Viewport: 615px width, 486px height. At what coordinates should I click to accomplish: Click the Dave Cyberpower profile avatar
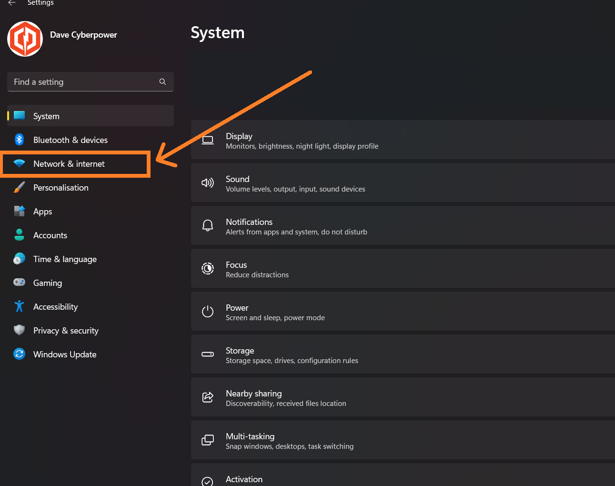pos(25,39)
